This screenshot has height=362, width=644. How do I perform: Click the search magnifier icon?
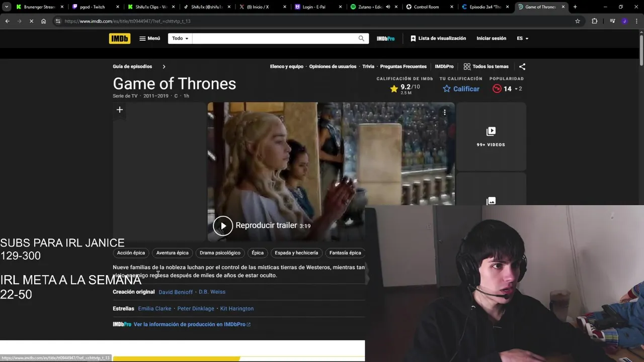(x=361, y=38)
